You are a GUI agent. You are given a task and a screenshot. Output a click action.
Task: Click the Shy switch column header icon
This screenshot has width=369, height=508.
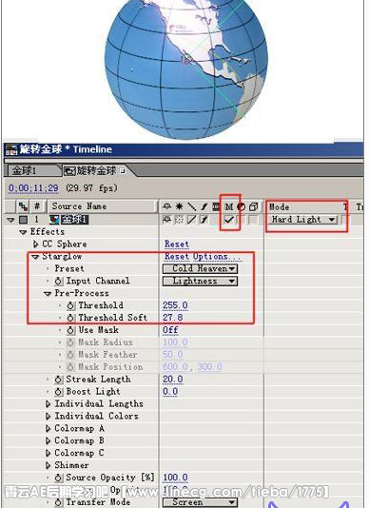pyautogui.click(x=166, y=206)
